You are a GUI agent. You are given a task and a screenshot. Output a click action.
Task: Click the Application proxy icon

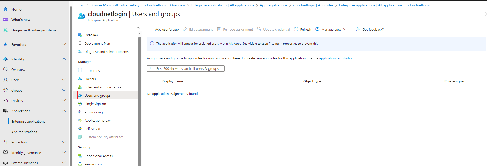click(x=80, y=120)
